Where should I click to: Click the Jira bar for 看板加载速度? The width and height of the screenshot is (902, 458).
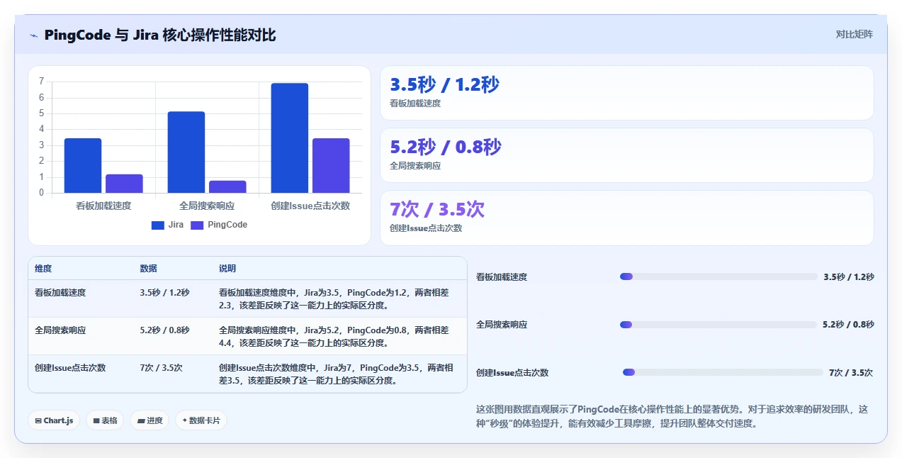[x=83, y=165]
